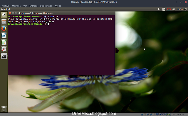Click the VirtualBox shared folders status icon

point(154,114)
